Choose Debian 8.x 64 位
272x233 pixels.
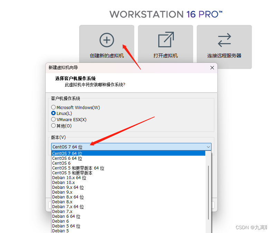coord(128,197)
